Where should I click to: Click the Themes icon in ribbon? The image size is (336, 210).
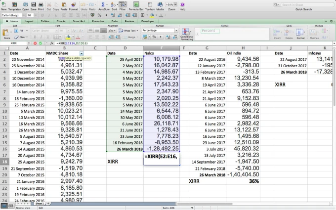[313, 32]
